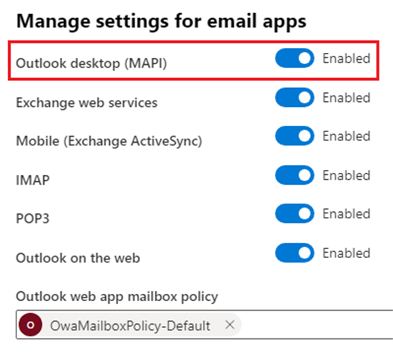Click the Outlook desktop (MAPI) label

point(91,63)
